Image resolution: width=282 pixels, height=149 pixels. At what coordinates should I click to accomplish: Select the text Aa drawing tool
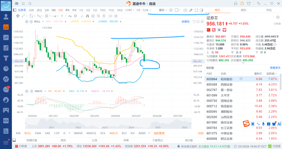[x=70, y=16]
